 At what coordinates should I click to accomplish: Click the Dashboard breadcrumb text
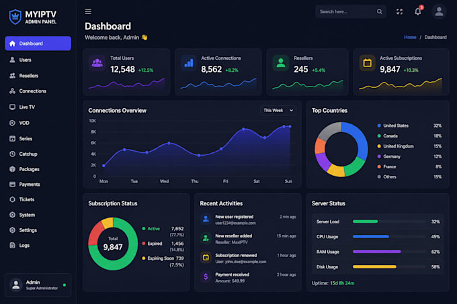tap(435, 37)
